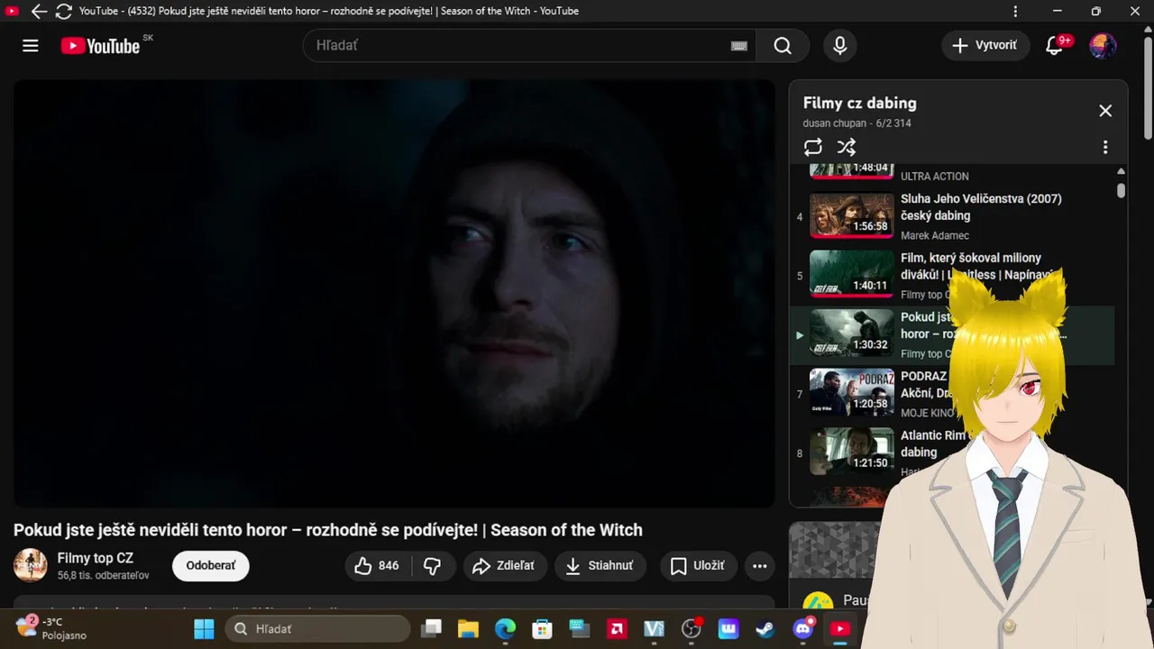The image size is (1154, 649).
Task: Dislike the video with thumbs-down
Action: 433,566
